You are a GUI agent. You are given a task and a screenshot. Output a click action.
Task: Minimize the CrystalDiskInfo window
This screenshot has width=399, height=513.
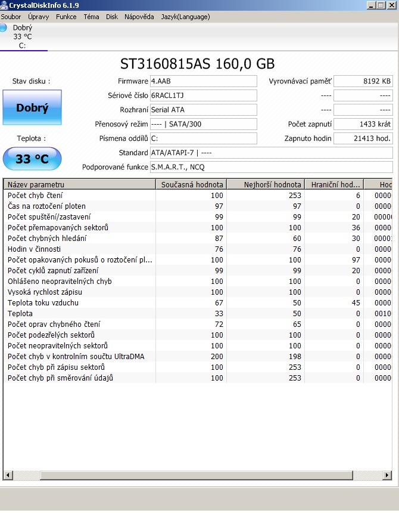[371, 5]
